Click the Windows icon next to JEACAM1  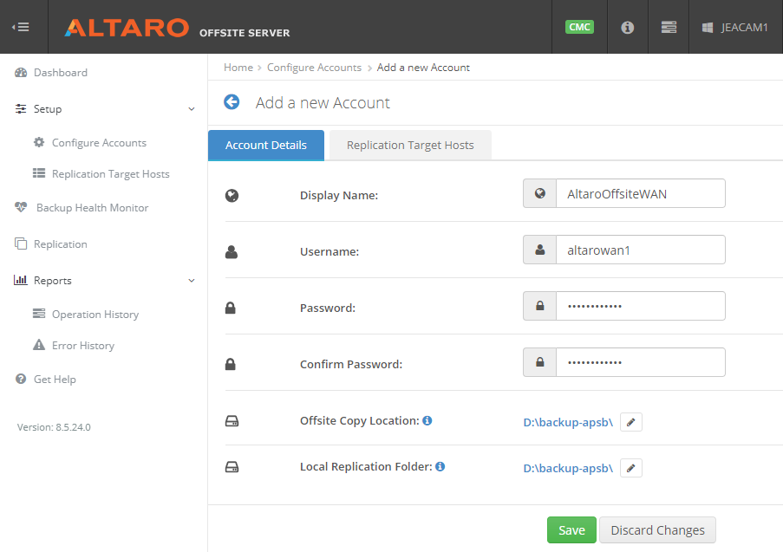pyautogui.click(x=707, y=28)
